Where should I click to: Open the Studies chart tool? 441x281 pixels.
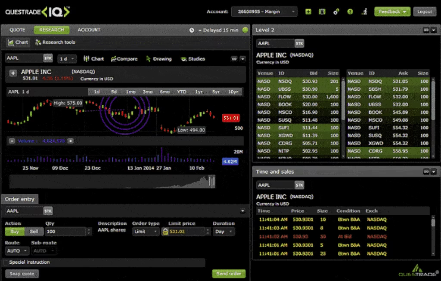[x=193, y=59]
